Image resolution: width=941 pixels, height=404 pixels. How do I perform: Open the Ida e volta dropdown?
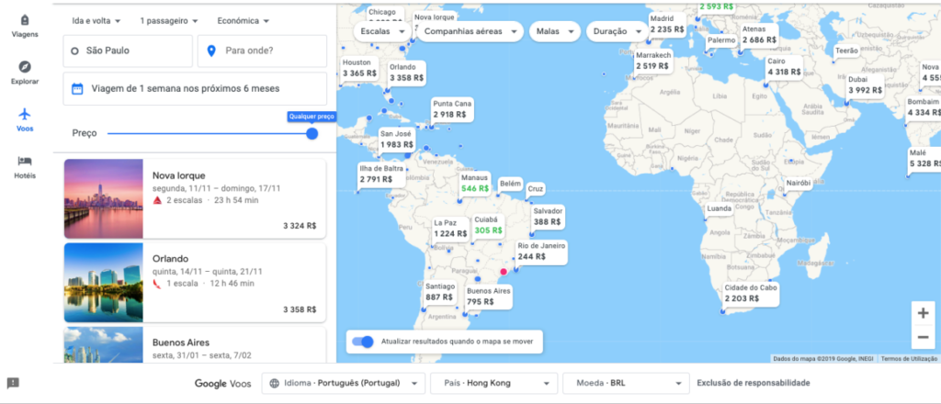click(96, 20)
